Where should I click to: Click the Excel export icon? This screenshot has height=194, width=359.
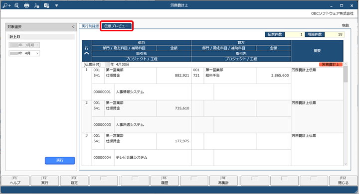pos(46,5)
